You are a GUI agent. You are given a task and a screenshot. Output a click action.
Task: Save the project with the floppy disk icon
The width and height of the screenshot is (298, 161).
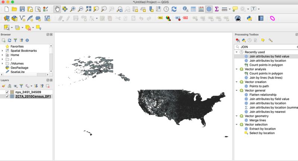point(22,9)
